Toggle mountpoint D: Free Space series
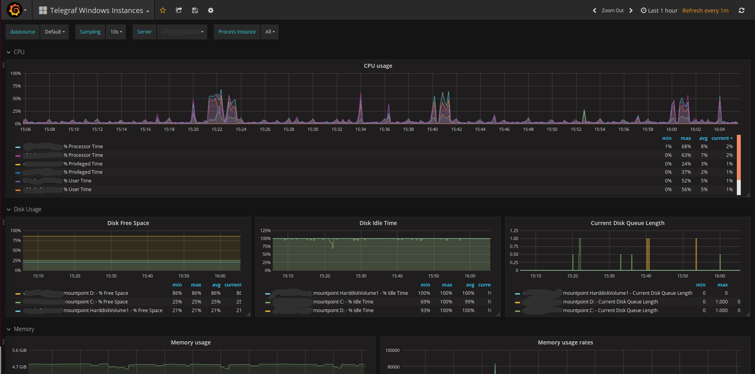 click(x=96, y=293)
